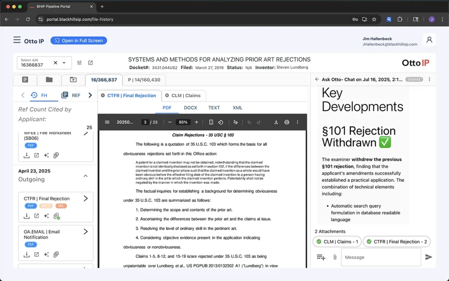
Task: Switch to the DOCX format tab
Action: [x=190, y=108]
